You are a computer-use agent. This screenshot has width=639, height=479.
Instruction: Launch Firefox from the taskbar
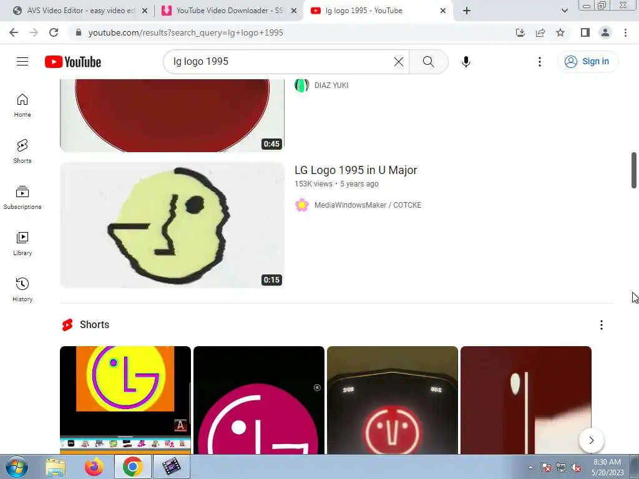point(94,467)
